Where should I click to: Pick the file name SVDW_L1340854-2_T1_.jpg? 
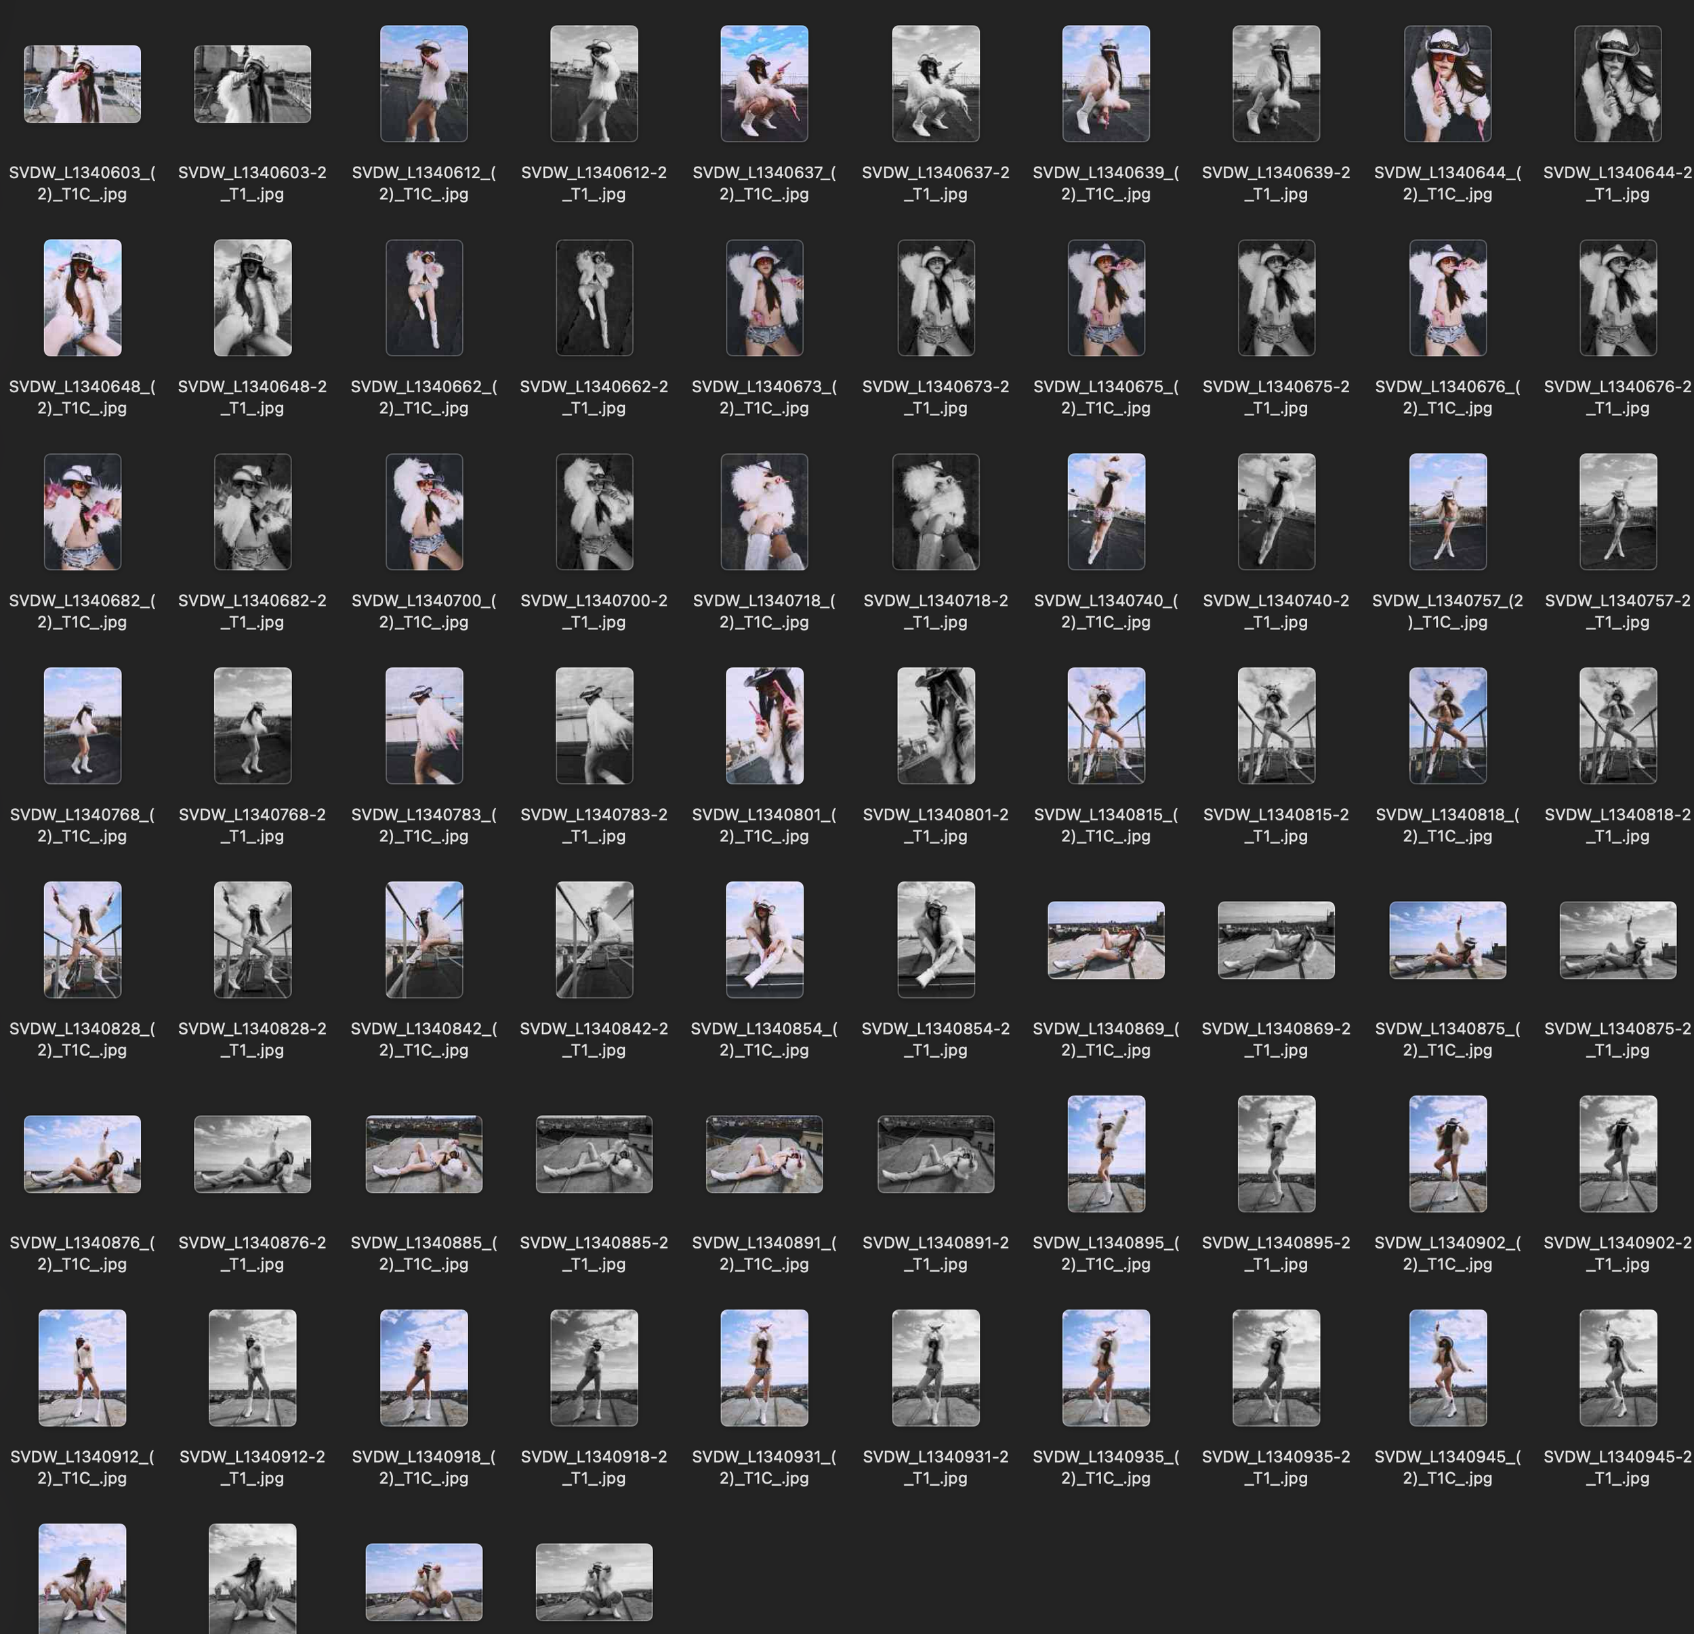935,1039
